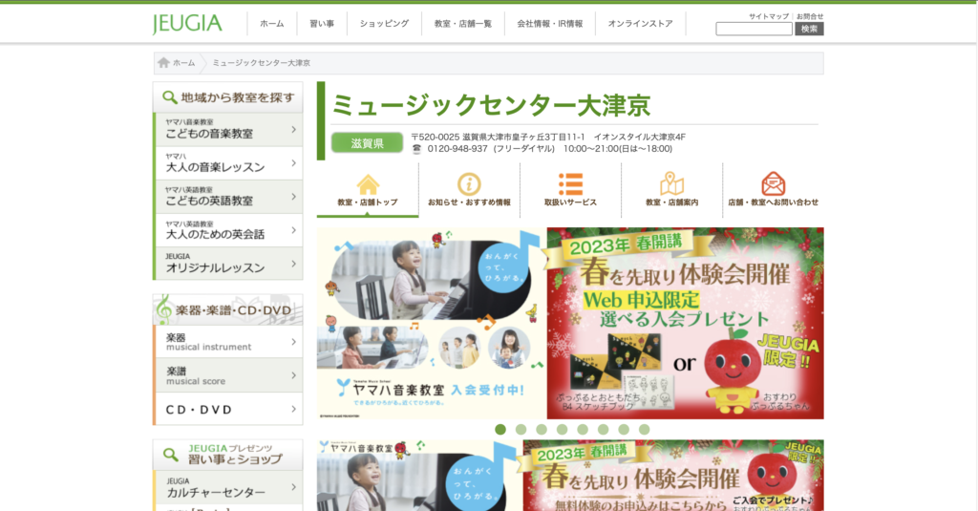
Task: Expand 大人の音楽レッスン arrow
Action: click(294, 162)
